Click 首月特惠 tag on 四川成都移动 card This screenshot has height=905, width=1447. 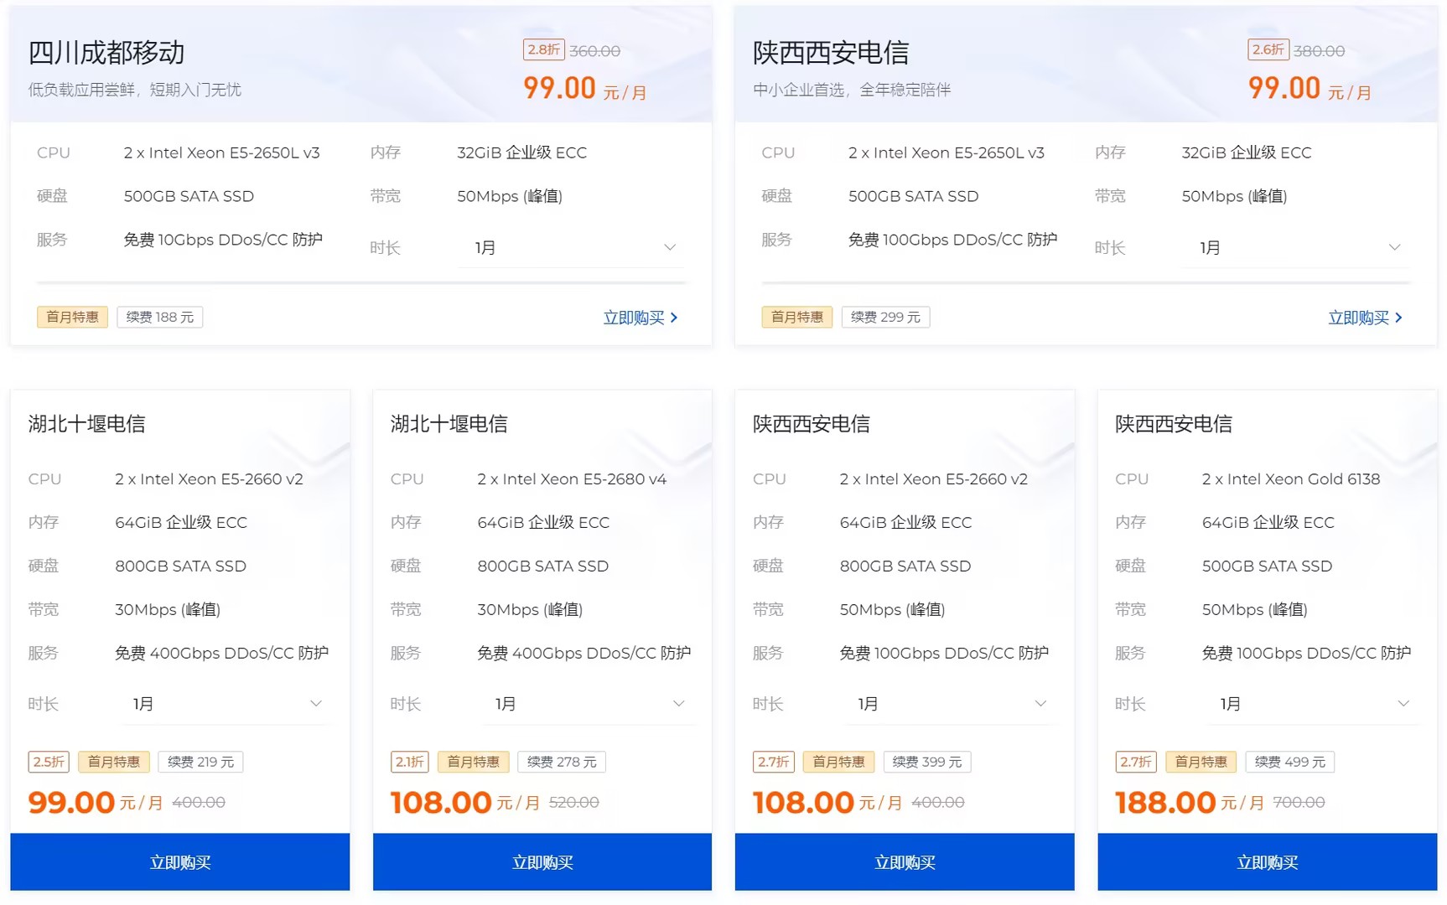[x=72, y=317]
